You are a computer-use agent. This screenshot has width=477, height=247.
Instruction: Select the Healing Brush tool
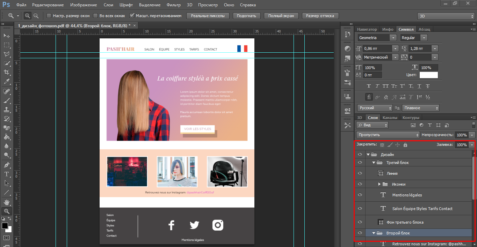coord(6,91)
